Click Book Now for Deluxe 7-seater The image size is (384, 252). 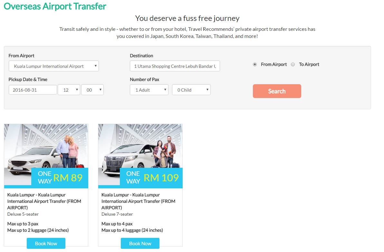(140, 243)
